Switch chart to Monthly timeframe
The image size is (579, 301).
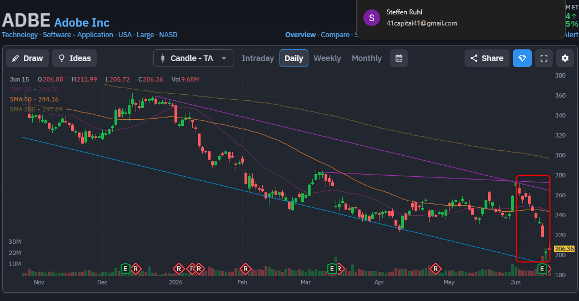367,58
